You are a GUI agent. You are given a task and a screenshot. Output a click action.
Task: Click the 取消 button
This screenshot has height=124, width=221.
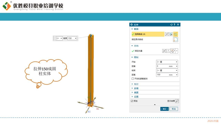click(174, 109)
